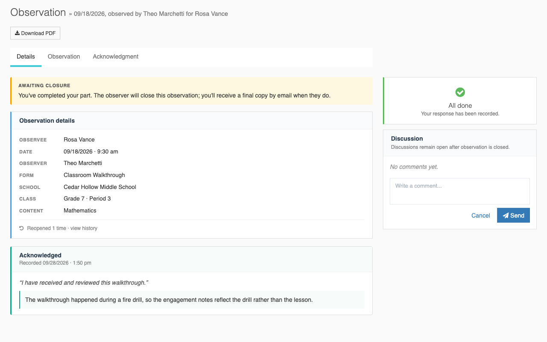
Task: Click the green All done checkmark icon
Action: click(x=460, y=92)
